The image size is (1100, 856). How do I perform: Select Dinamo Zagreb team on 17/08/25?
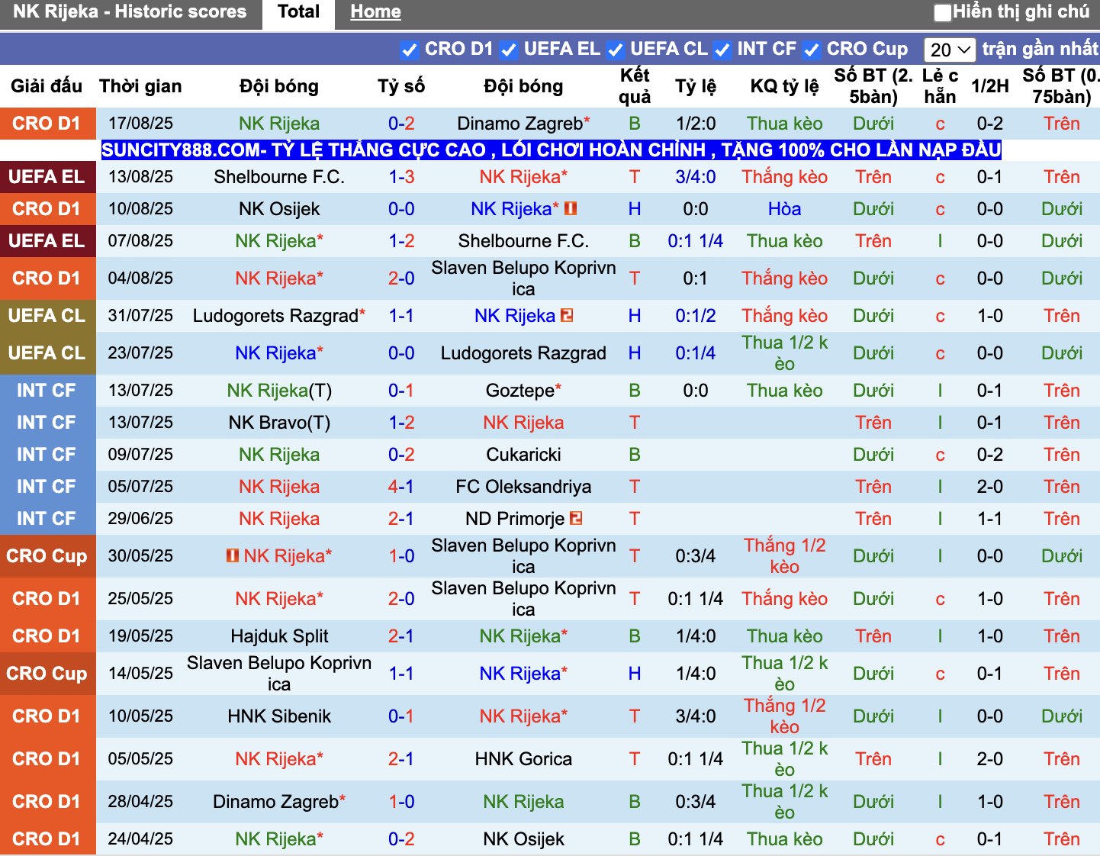click(523, 124)
